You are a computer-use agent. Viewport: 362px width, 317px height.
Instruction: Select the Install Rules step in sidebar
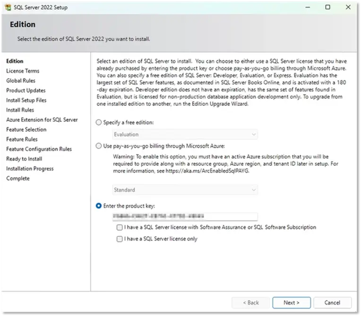click(x=20, y=110)
